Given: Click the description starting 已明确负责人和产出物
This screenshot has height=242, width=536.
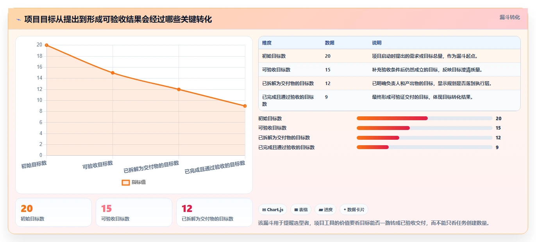Looking at the screenshot, I should pyautogui.click(x=432, y=84).
